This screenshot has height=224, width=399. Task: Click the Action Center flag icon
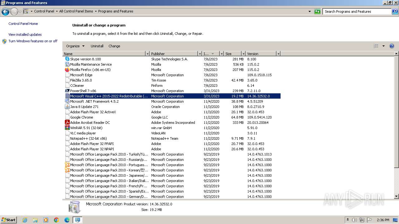(369, 220)
